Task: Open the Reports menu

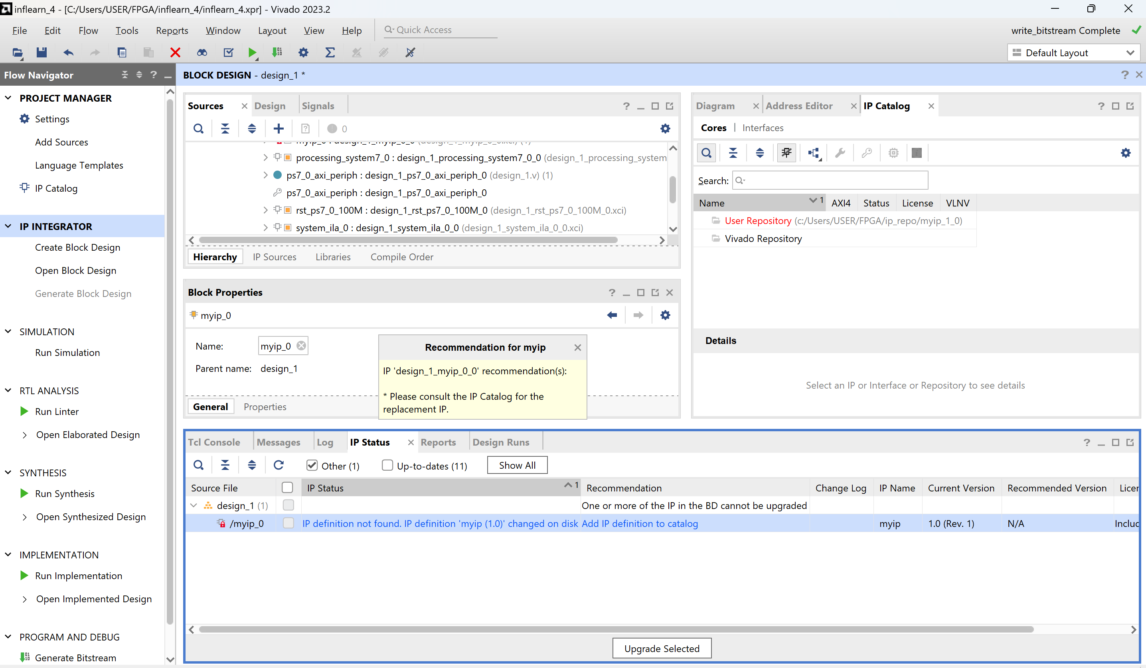Action: [172, 30]
